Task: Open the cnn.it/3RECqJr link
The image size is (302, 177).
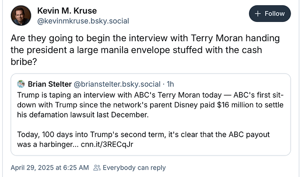Action: click(x=107, y=144)
